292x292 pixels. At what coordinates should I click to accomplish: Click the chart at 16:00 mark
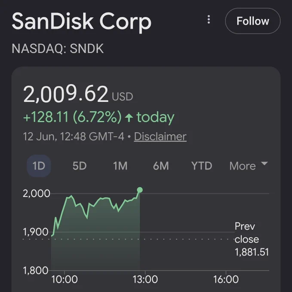(x=226, y=280)
